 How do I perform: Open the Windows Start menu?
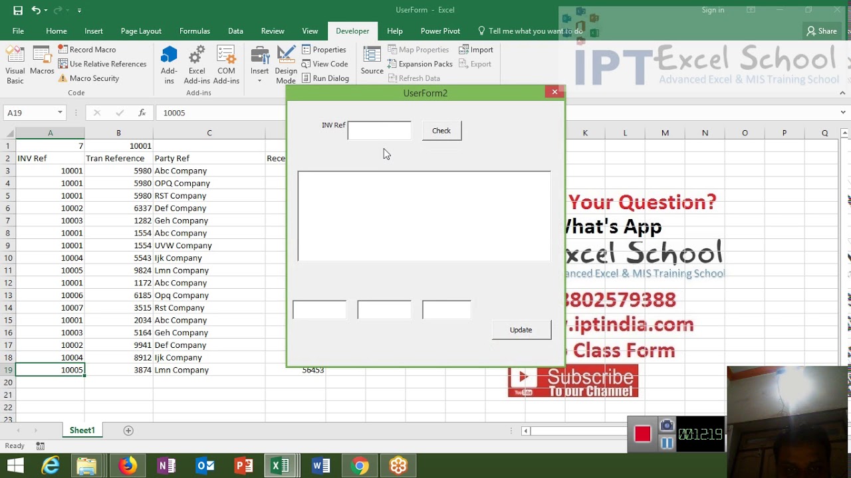pos(15,466)
